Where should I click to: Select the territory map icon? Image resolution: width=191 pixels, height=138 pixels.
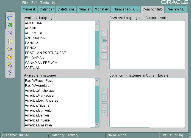pos(10,25)
